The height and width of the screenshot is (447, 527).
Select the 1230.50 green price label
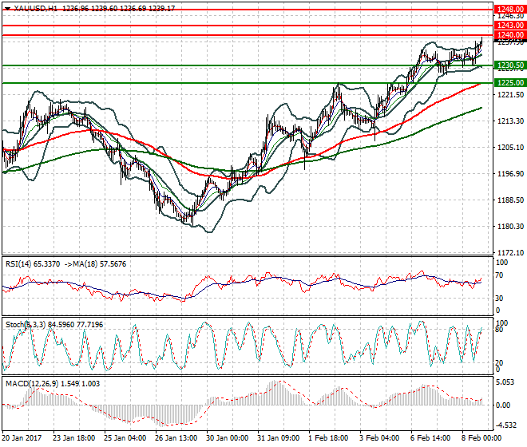pos(510,65)
